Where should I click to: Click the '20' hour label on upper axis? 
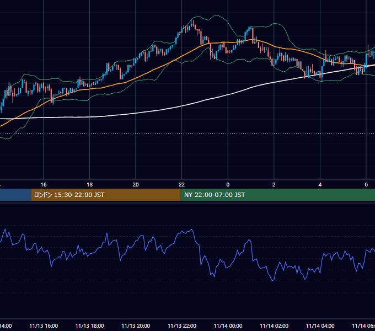point(136,185)
